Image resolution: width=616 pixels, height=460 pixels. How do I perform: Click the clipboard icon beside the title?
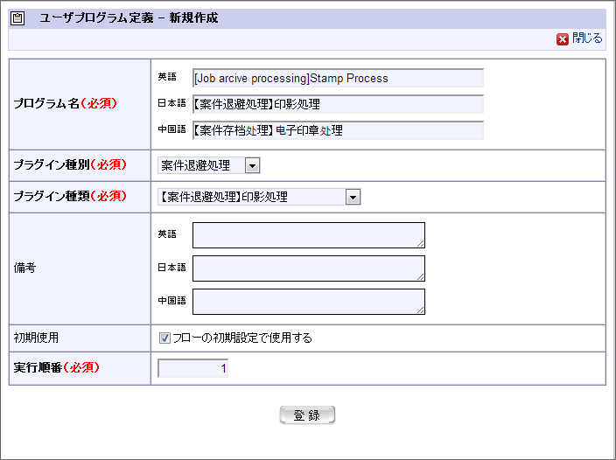[x=19, y=17]
